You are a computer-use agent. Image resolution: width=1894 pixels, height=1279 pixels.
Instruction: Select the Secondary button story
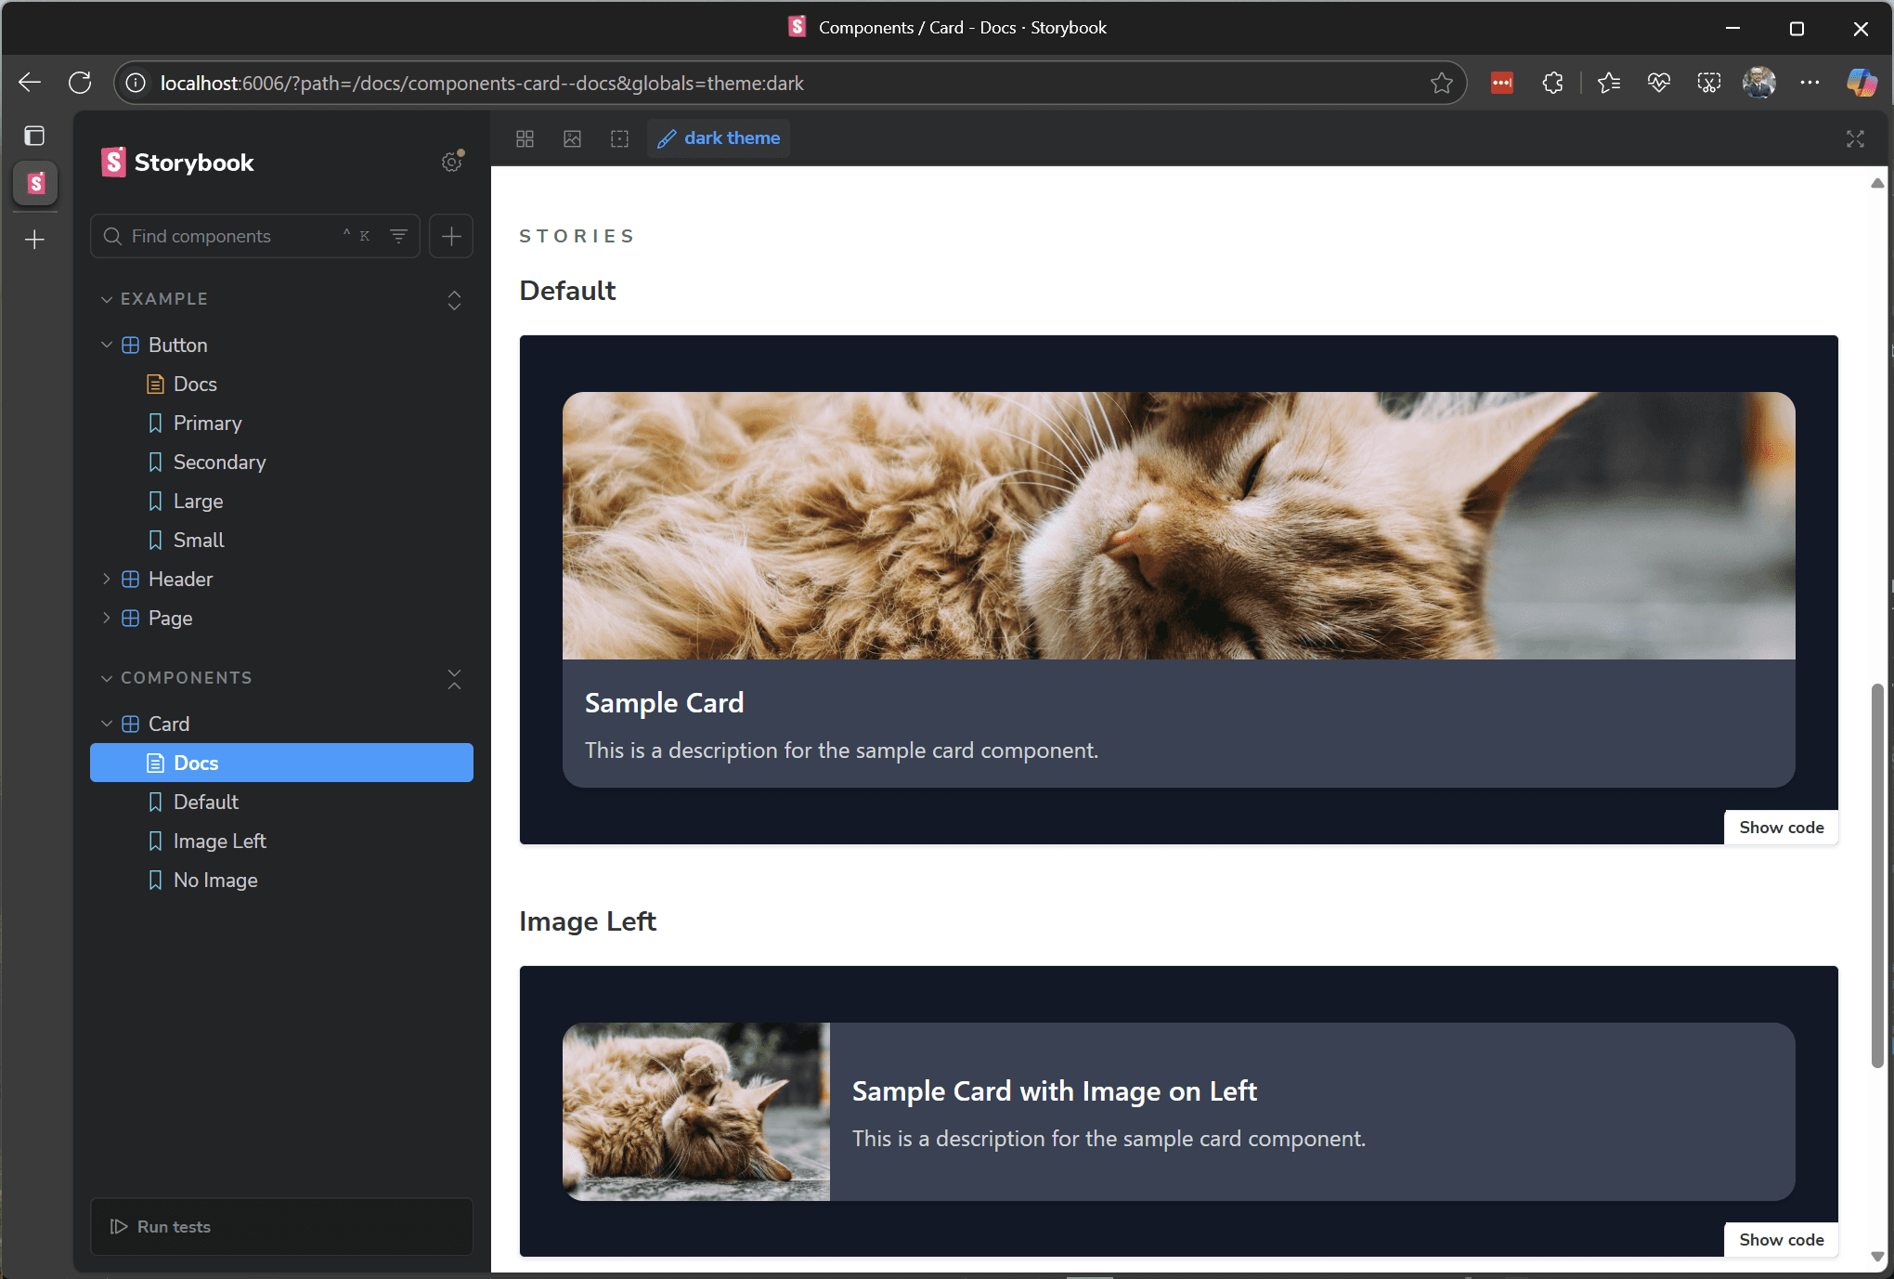pyautogui.click(x=219, y=462)
